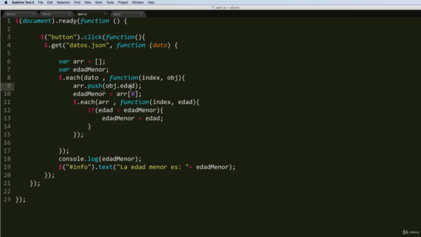The width and height of the screenshot is (421, 237).
Task: Open the View menu
Action: pos(87,3)
